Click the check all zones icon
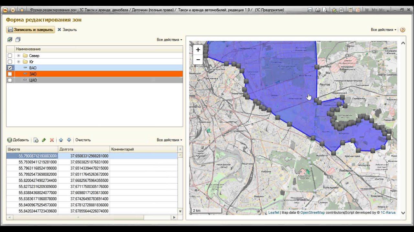The image size is (414, 232). coord(10,40)
